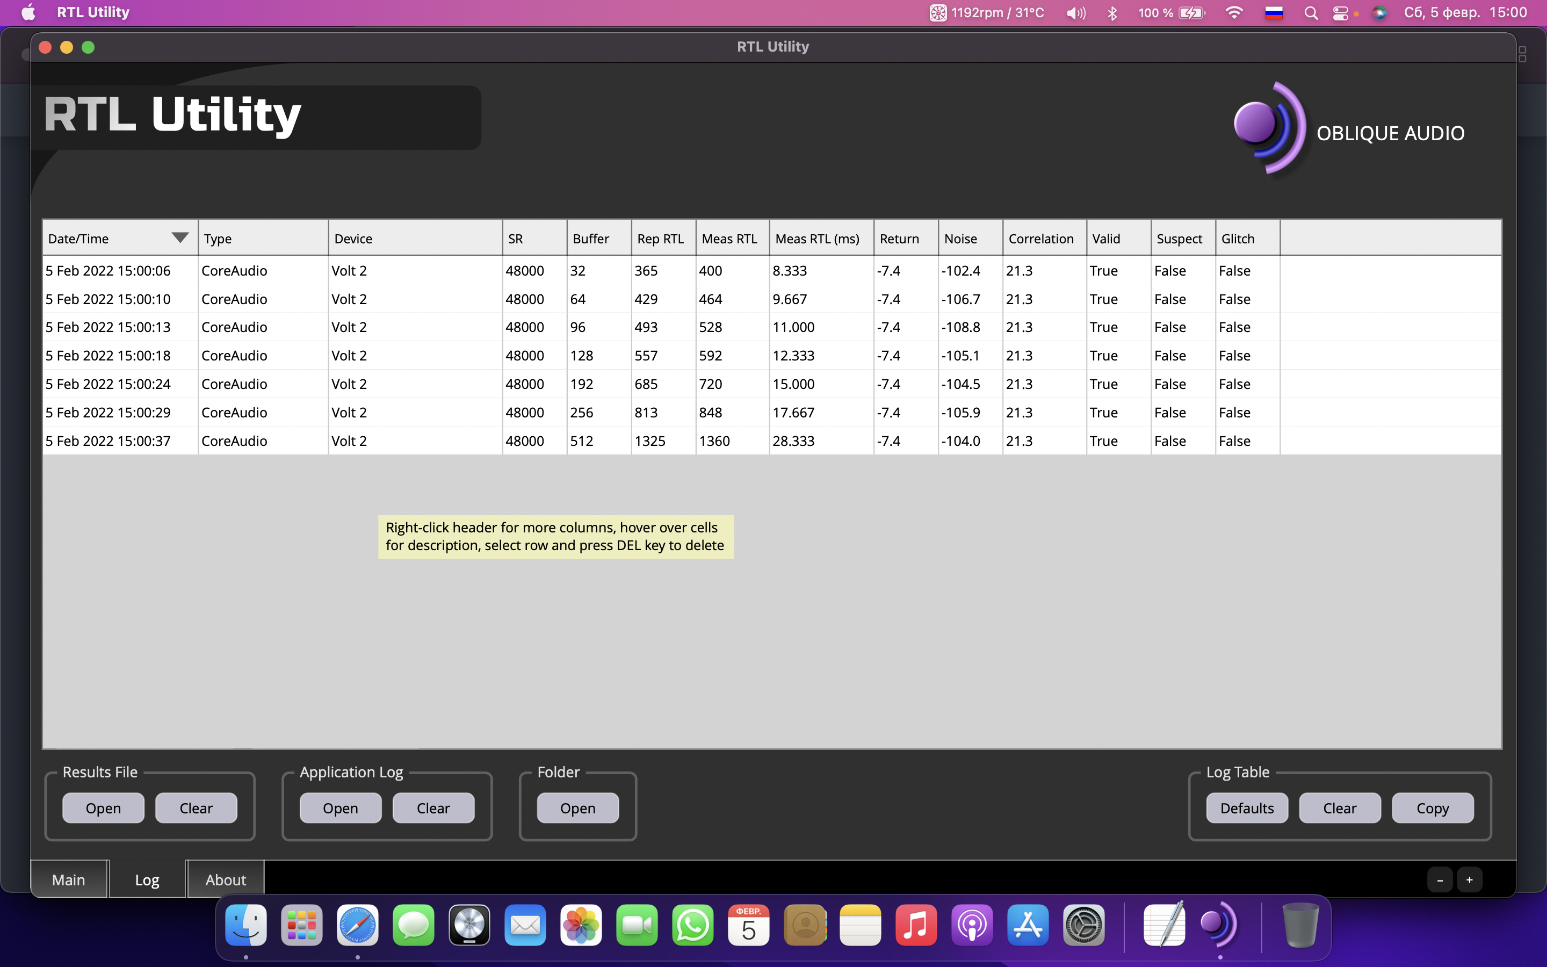Image resolution: width=1547 pixels, height=967 pixels.
Task: Copy the log table
Action: point(1432,808)
